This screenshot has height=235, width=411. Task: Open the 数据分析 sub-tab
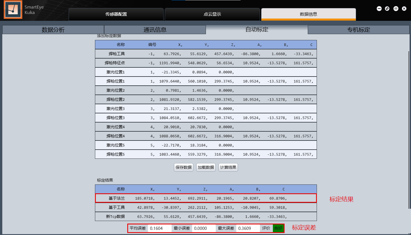(53, 30)
